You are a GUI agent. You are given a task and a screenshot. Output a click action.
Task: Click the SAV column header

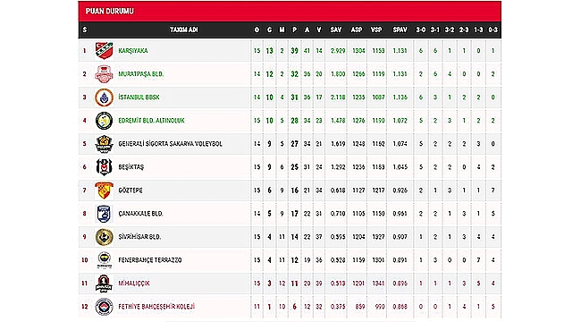coord(336,30)
